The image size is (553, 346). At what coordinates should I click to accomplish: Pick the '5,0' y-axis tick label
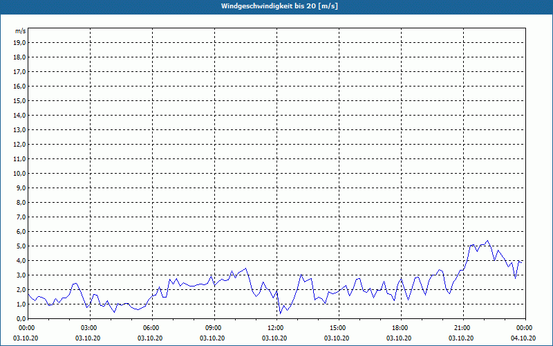[21, 246]
